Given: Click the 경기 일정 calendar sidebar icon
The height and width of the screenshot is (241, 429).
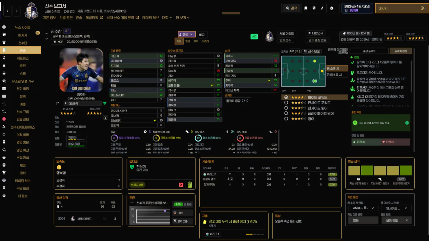Looking at the screenshot, I should pos(4,88).
